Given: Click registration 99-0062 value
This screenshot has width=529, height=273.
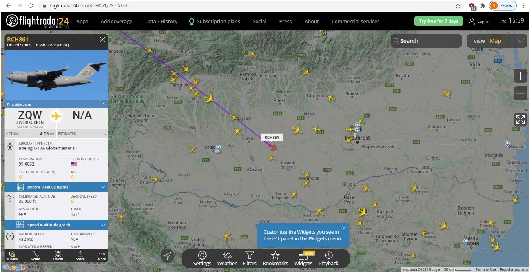Looking at the screenshot, I should pos(27,164).
